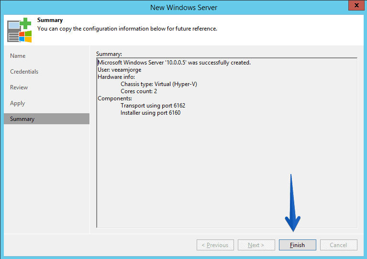Screen dimensions: 367x259
Task: Click the 'Components:' line
Action: click(x=115, y=98)
